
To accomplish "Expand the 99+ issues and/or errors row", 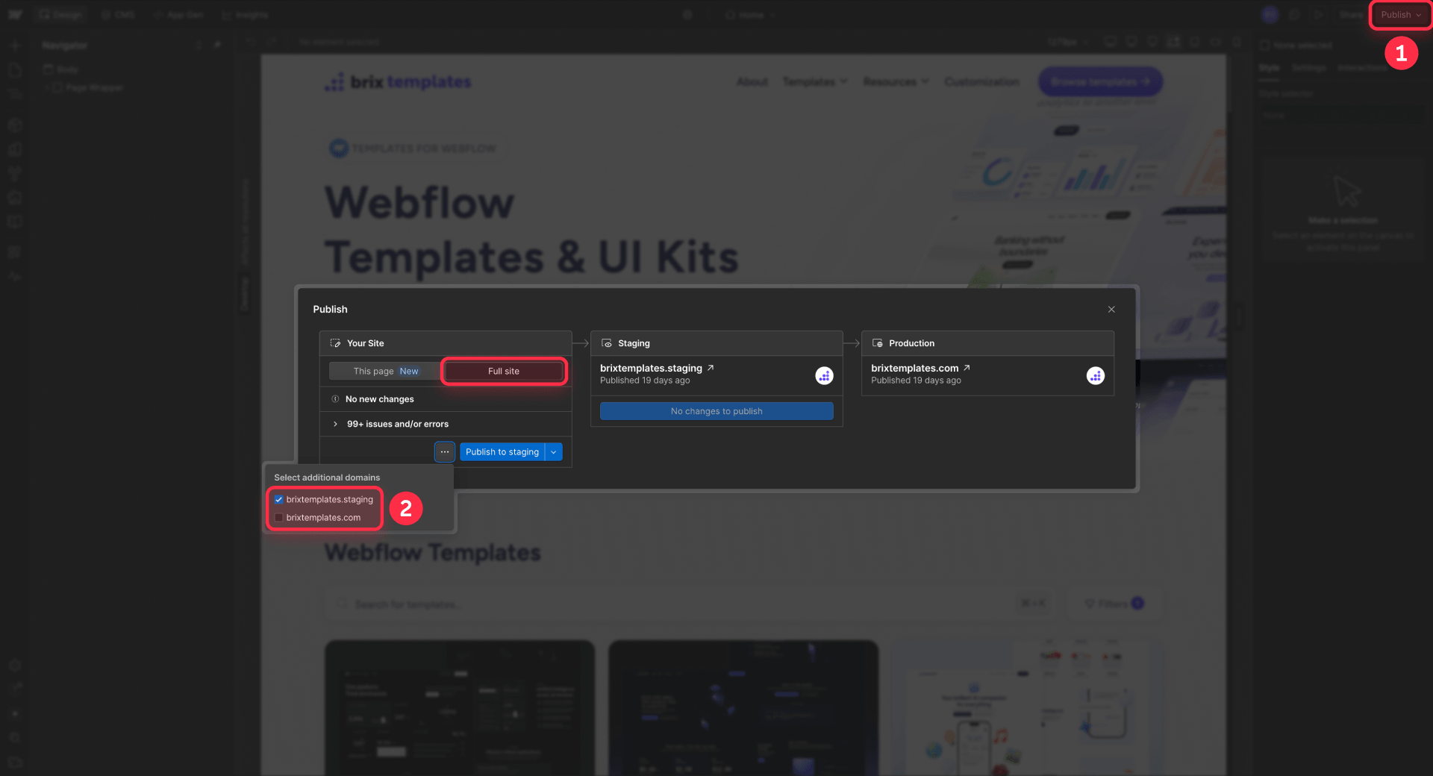I will pyautogui.click(x=446, y=424).
